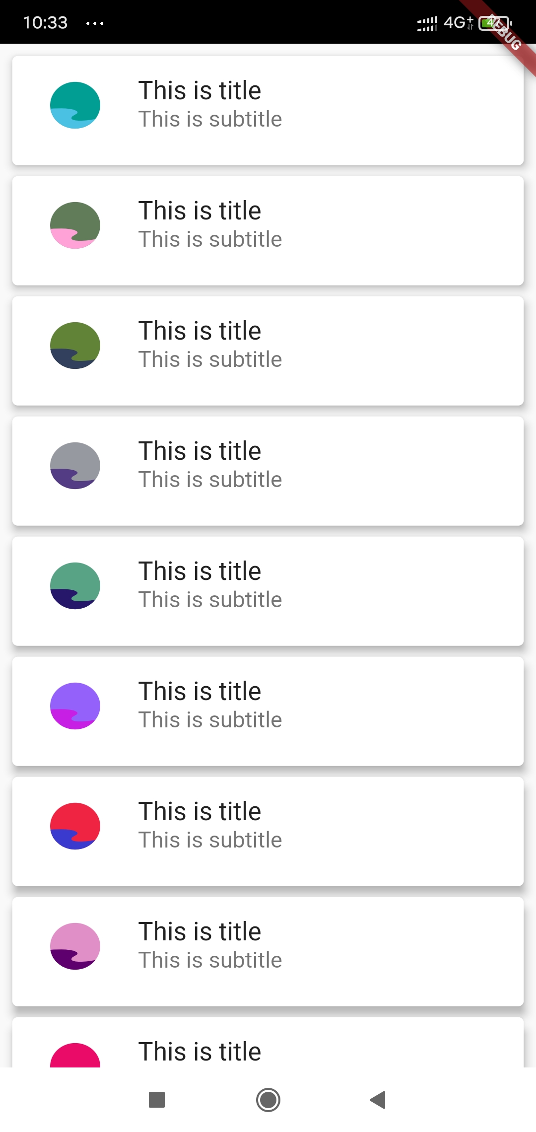Tap the partially visible crimson avatar icon
This screenshot has width=536, height=1132.
pos(75,1055)
